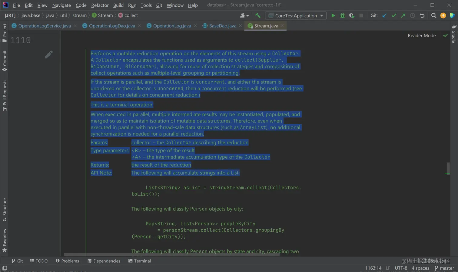
Task: Open the Favorites tool window
Action: click(5, 241)
